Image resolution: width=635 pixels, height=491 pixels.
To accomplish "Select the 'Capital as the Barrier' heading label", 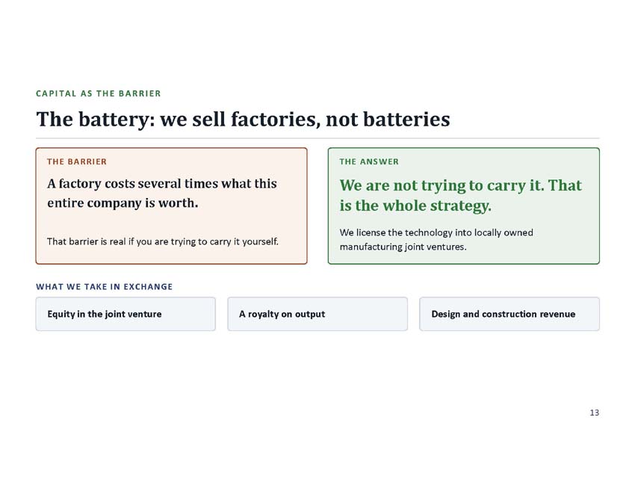I will point(99,93).
